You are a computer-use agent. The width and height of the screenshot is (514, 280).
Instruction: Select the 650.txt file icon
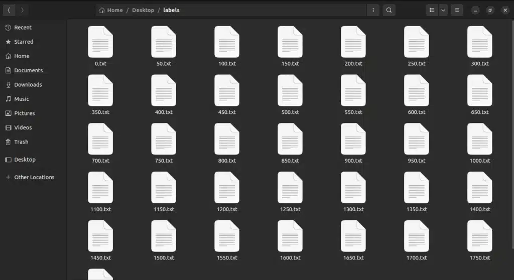480,90
